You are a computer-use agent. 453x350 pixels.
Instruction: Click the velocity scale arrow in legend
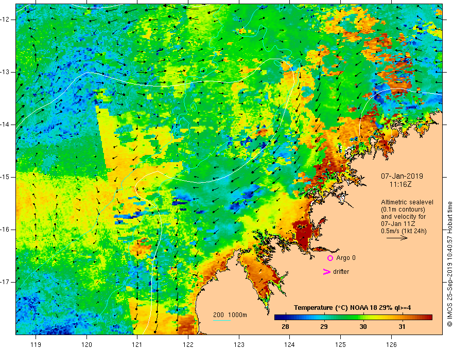397,238
